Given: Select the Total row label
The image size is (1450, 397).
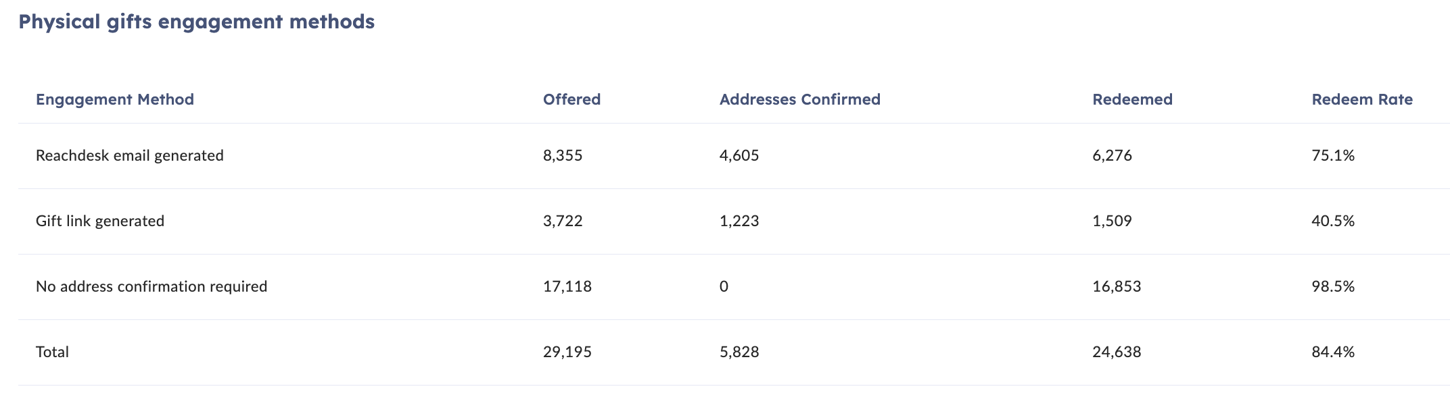Looking at the screenshot, I should click(52, 352).
